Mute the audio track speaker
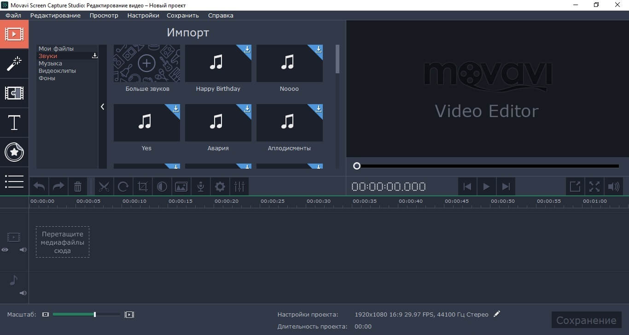This screenshot has width=629, height=335. pyautogui.click(x=23, y=293)
